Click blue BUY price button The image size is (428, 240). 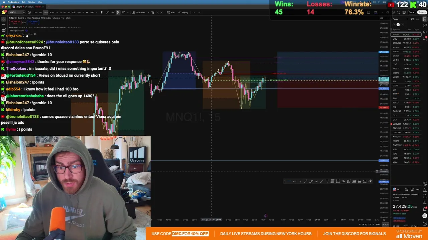pyautogui.click(x=33, y=23)
